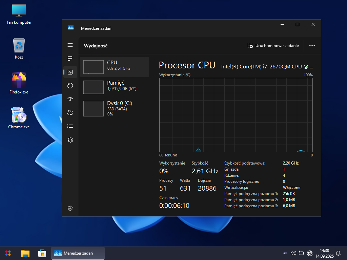Open the Services puzzle icon in sidebar
The height and width of the screenshot is (260, 347).
coord(70,140)
